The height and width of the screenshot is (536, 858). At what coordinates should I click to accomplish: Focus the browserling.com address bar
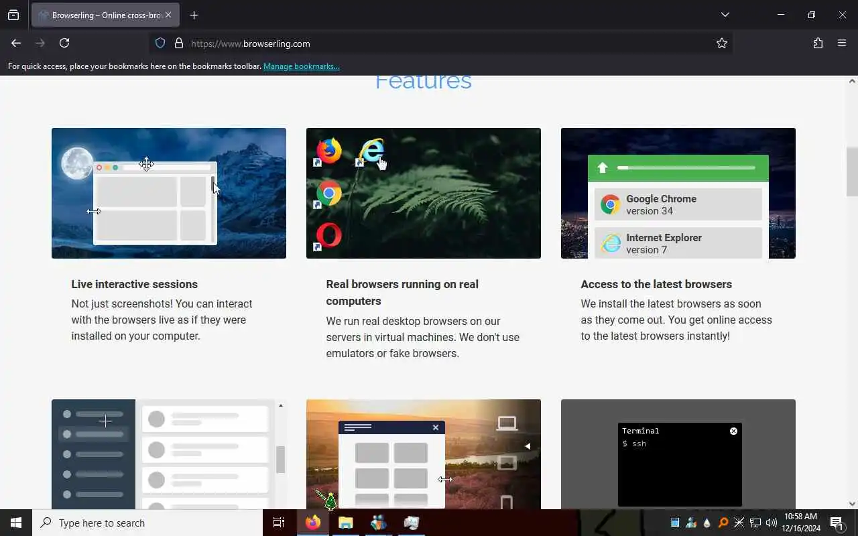(x=441, y=44)
